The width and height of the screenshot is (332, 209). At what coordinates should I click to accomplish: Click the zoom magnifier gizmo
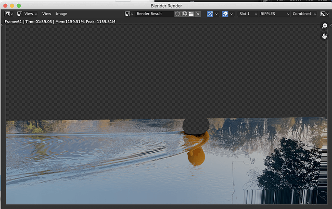(324, 26)
